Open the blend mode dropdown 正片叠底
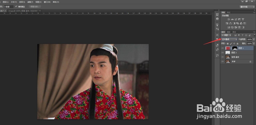The width and height of the screenshot is (256, 125). (x=229, y=39)
